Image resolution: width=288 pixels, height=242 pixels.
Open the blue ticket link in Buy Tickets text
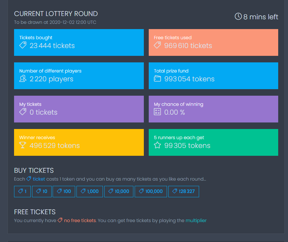coord(39,179)
